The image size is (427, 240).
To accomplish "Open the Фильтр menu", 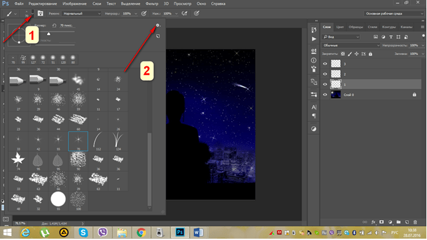I will [x=151, y=4].
